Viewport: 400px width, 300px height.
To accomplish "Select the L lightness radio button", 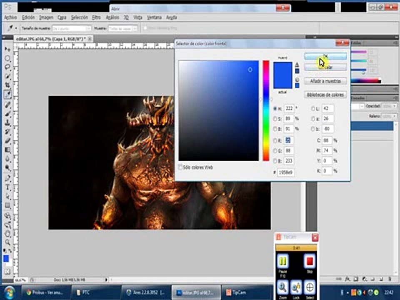I will click(313, 108).
